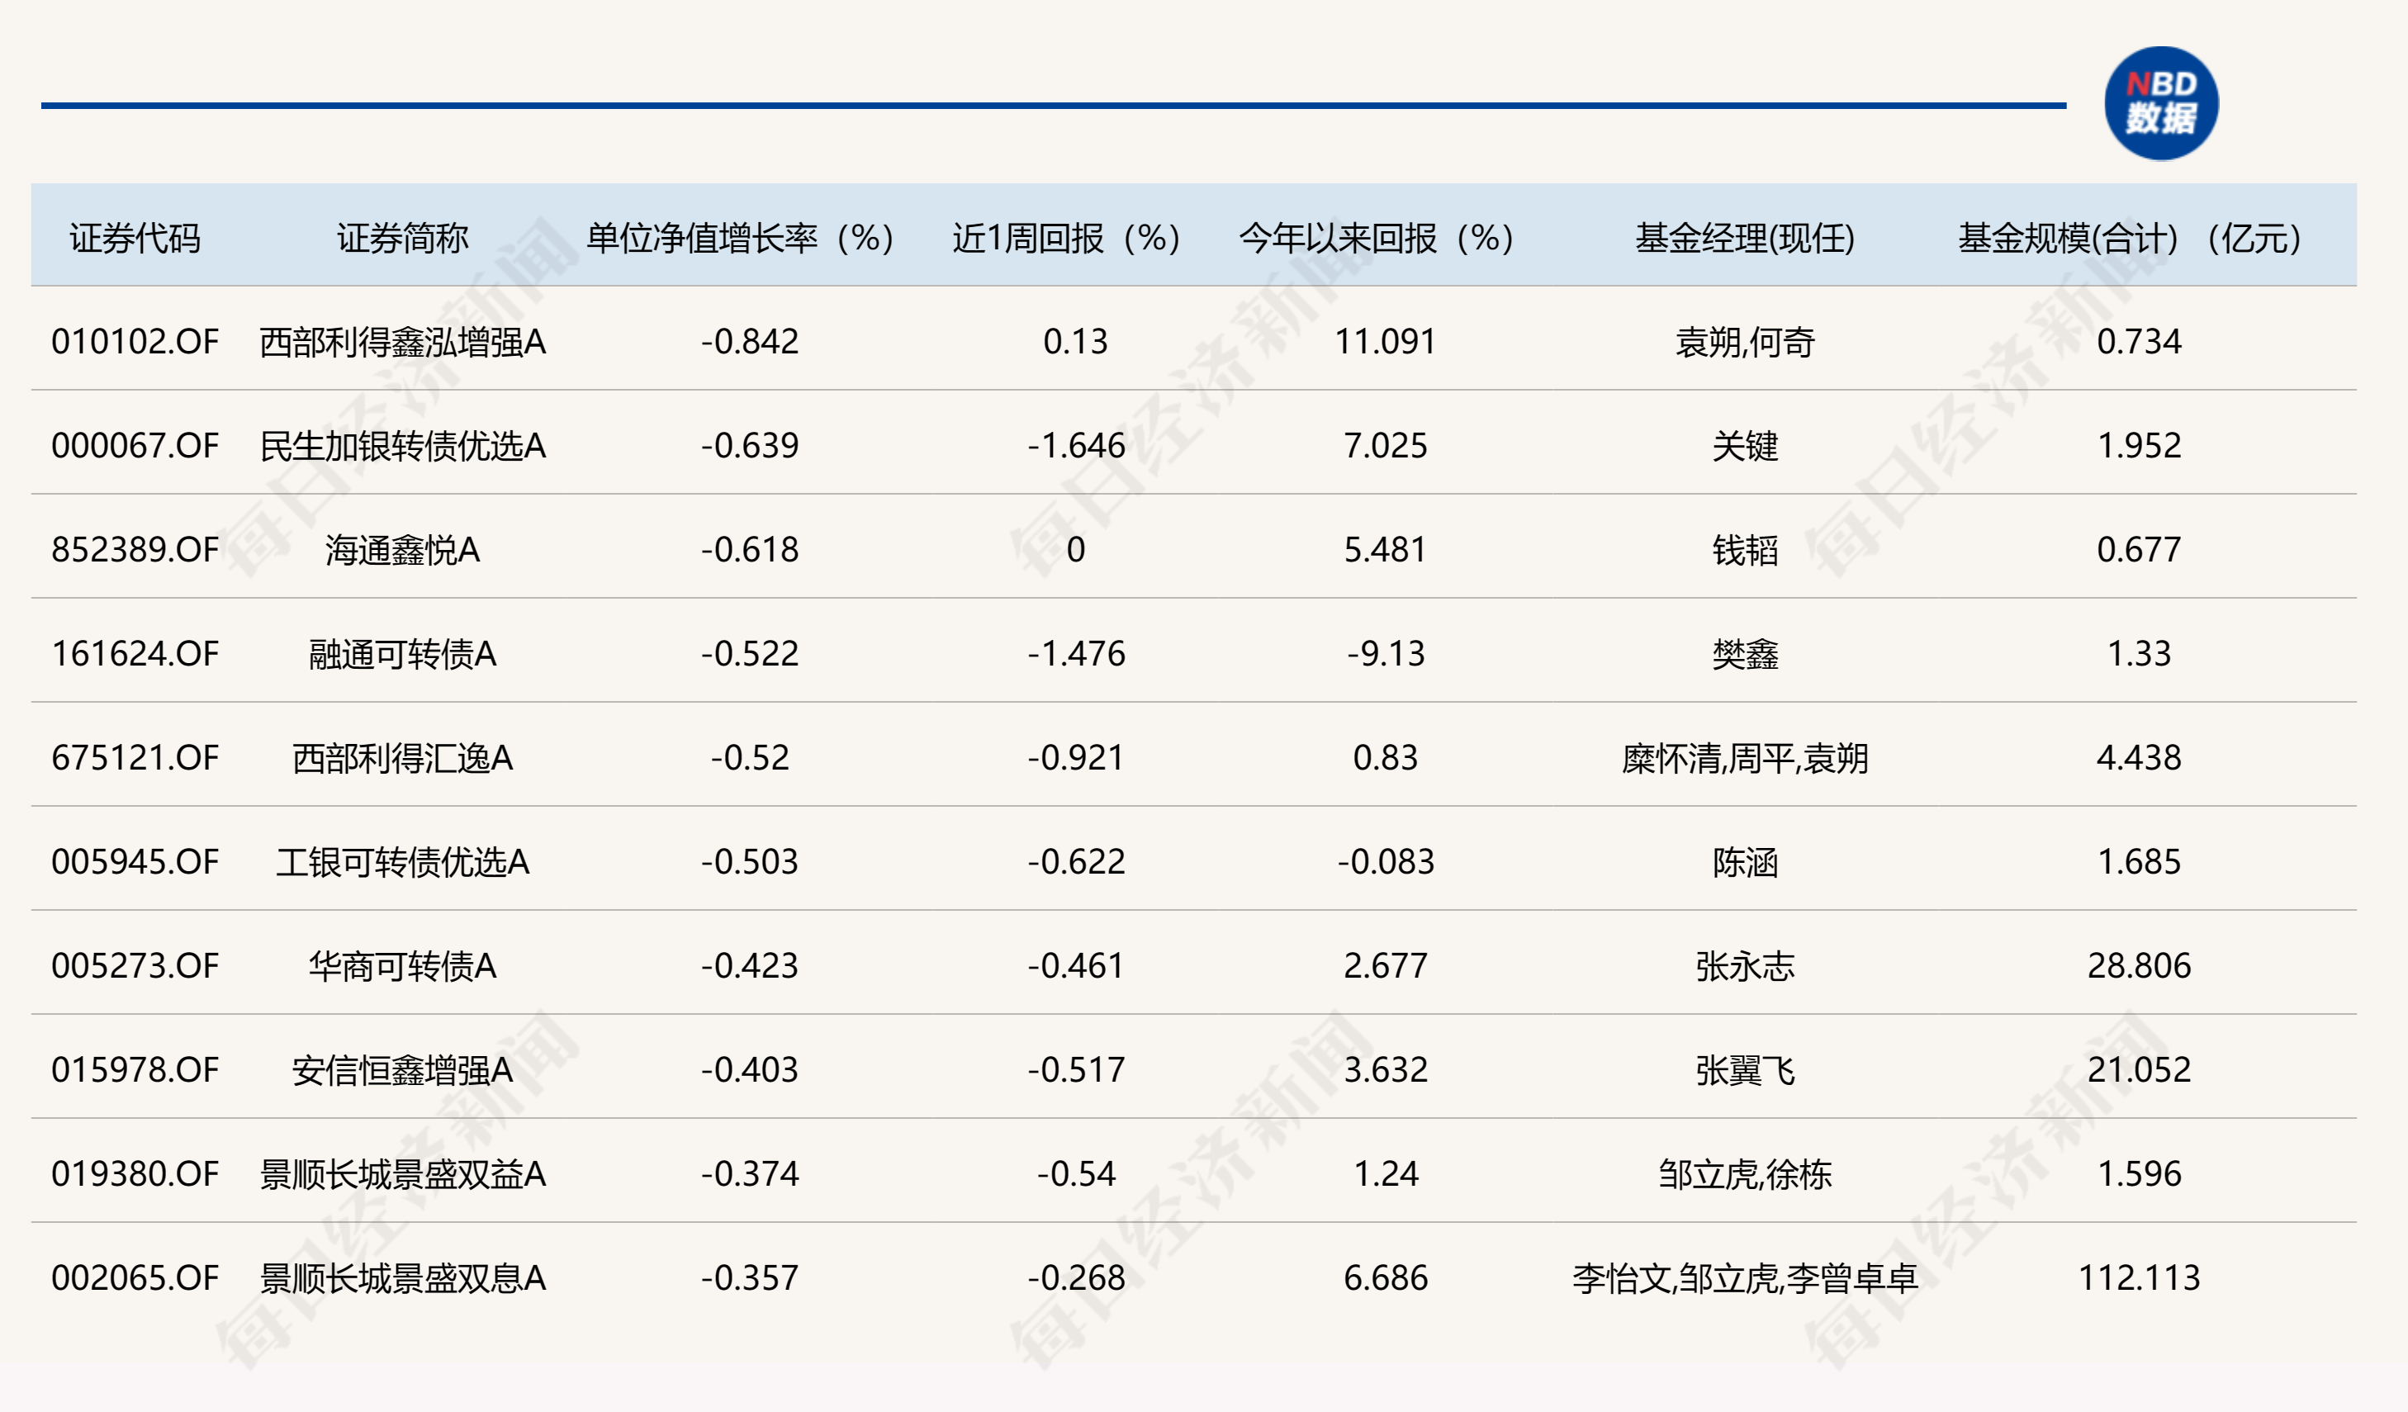This screenshot has width=2408, height=1412.
Task: Click the 基金经理(现任) header
Action: pos(1745,238)
